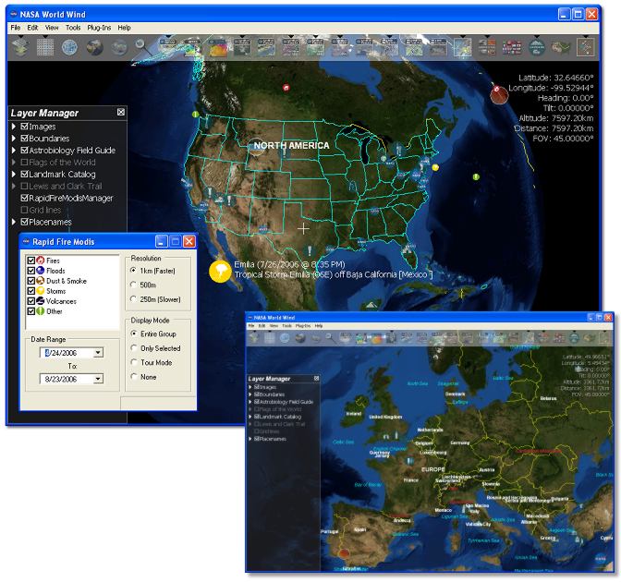
Task: Select the Earth globe toolbar icon
Action: click(94, 47)
